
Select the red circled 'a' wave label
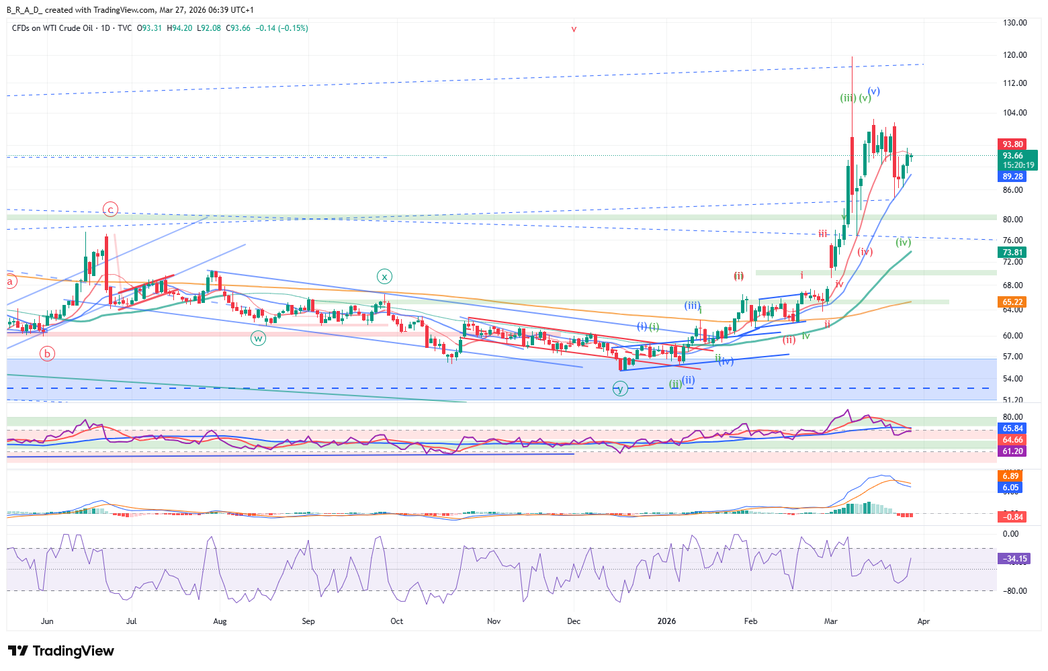coord(10,282)
